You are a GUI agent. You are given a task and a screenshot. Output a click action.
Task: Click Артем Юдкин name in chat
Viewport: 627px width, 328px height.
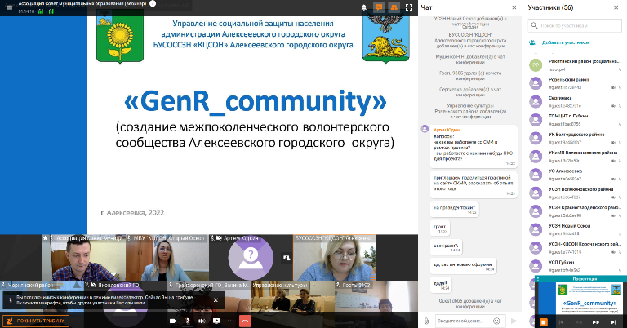447,130
